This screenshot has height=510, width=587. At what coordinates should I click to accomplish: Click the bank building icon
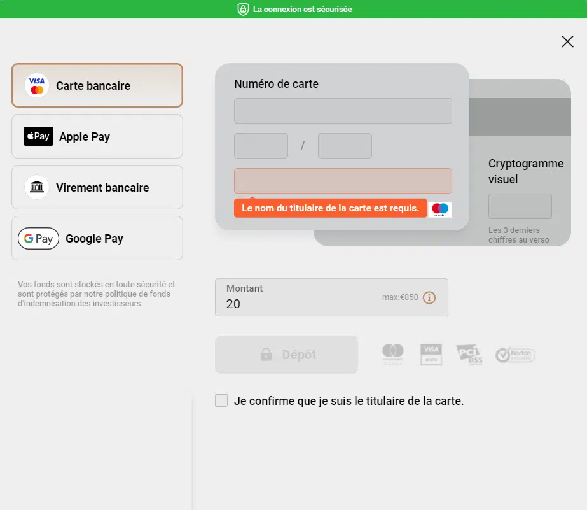point(37,187)
